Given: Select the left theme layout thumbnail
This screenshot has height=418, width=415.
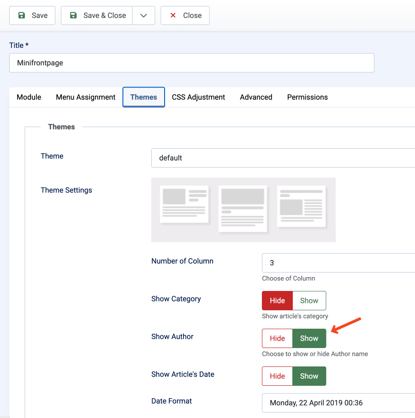Looking at the screenshot, I should 184,204.
